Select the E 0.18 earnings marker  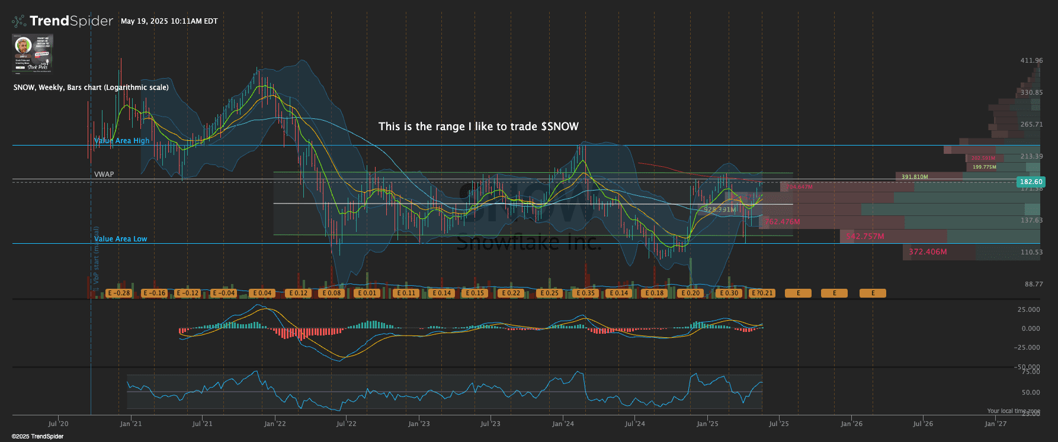654,293
